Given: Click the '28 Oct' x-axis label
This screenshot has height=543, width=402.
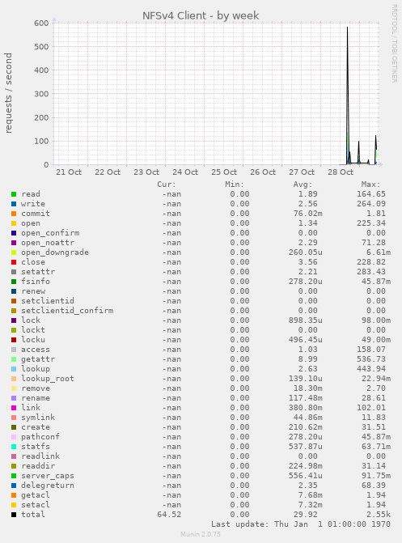Looking at the screenshot, I should (341, 172).
